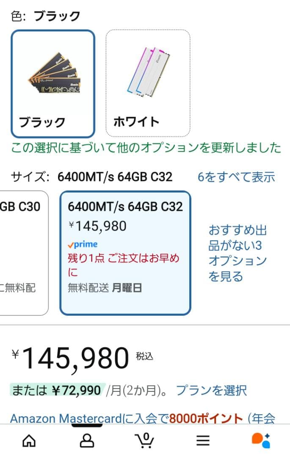Click the 無料配送 月曜日 delivery text
Image resolution: width=290 pixels, height=457 pixels.
tap(104, 287)
